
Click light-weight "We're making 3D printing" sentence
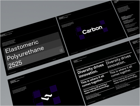pos(125,79)
